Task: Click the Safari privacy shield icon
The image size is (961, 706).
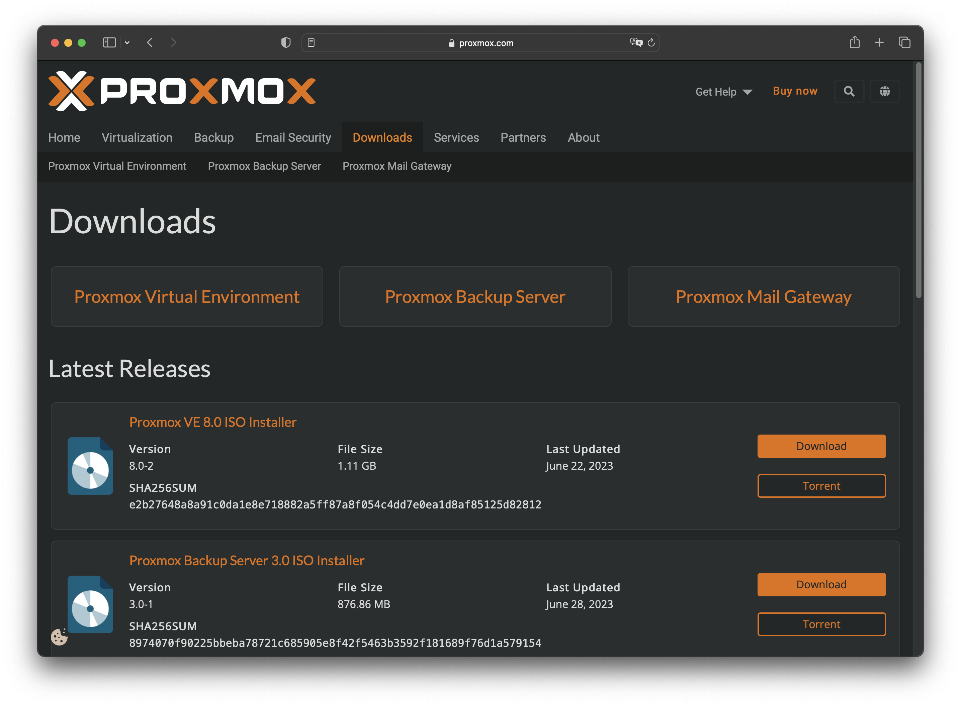Action: [x=286, y=43]
